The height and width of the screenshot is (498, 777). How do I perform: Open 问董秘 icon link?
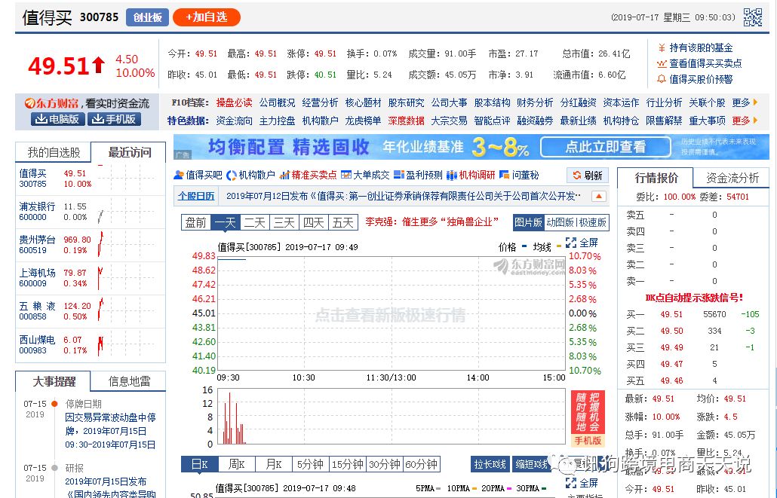click(519, 175)
